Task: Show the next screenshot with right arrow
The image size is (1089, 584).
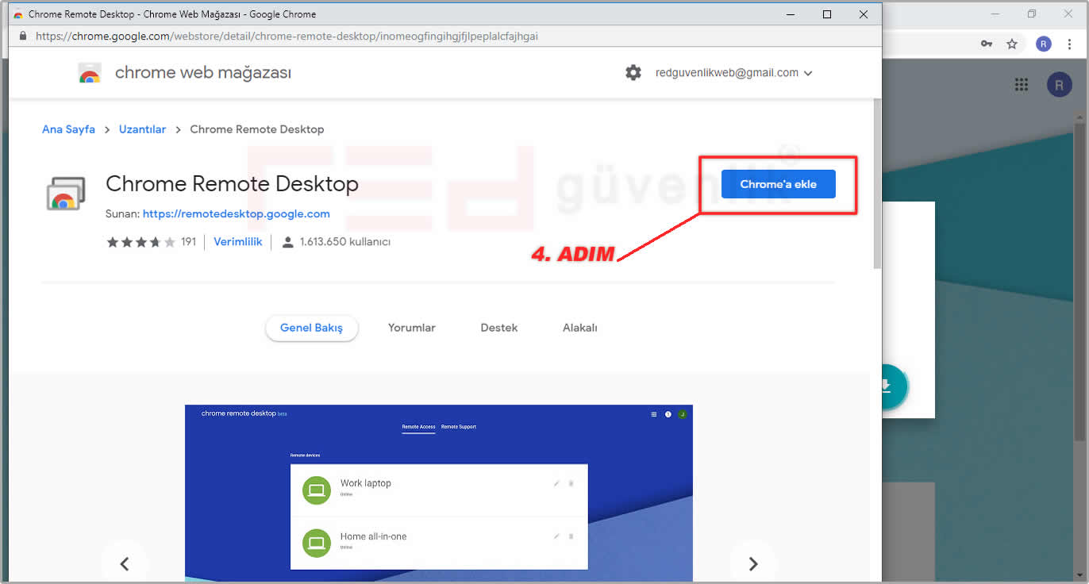Action: point(752,563)
